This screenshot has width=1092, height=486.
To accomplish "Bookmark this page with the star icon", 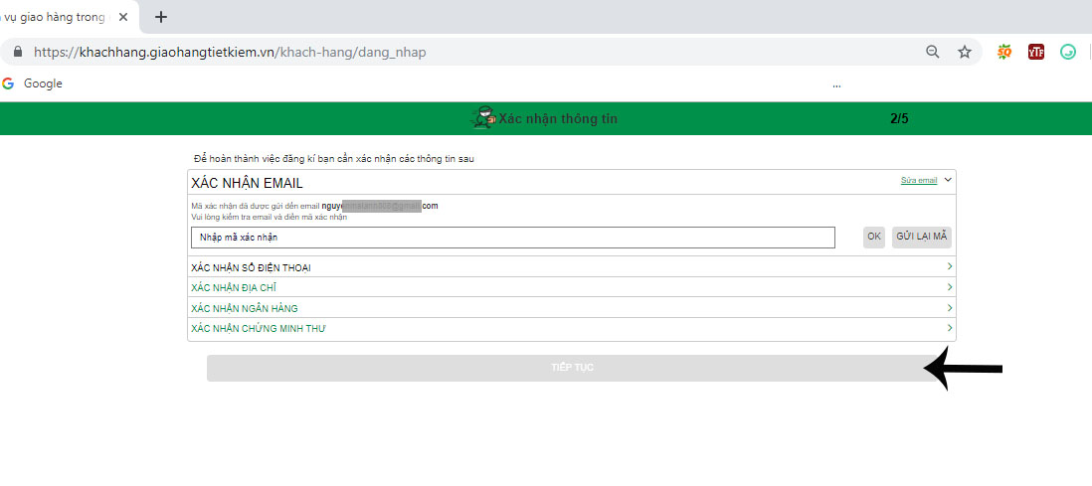I will (964, 52).
